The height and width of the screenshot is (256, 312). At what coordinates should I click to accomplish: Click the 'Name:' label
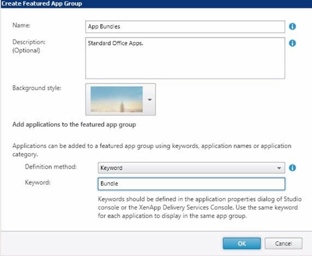click(21, 25)
